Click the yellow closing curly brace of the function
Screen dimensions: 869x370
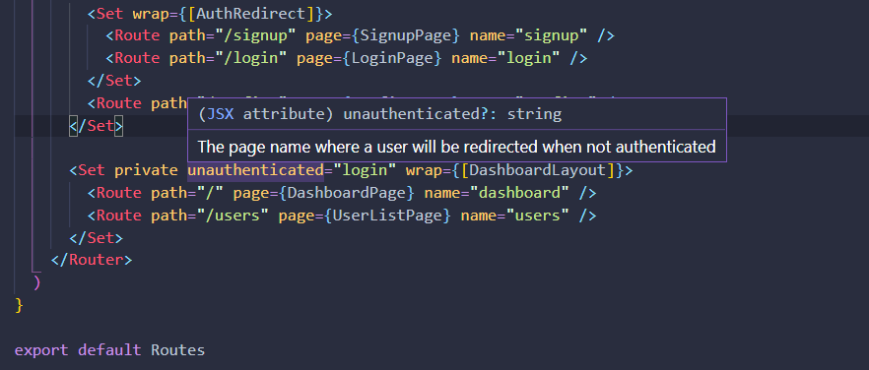(19, 305)
